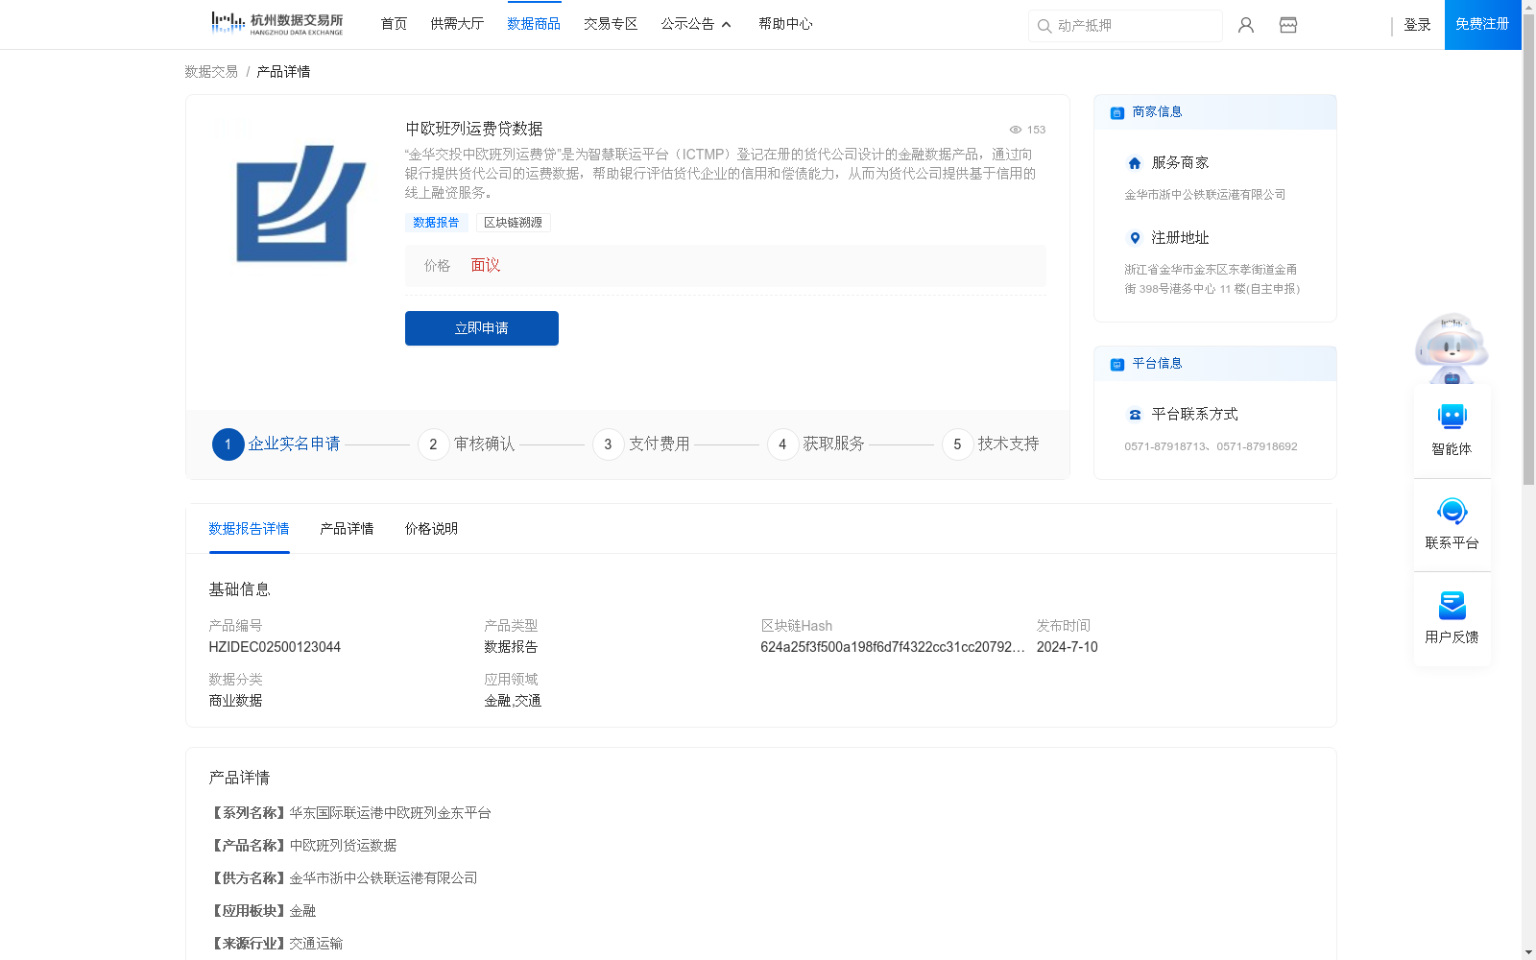1536x960 pixels.
Task: Click the 免费注册 button
Action: point(1482,25)
